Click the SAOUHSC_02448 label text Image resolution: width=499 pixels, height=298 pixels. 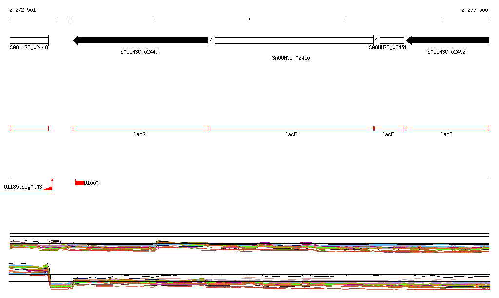[x=29, y=47]
